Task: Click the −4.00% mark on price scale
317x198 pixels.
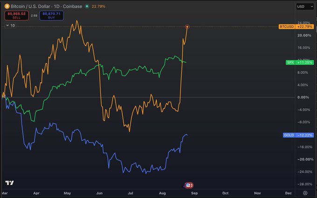Action: [x=303, y=109]
